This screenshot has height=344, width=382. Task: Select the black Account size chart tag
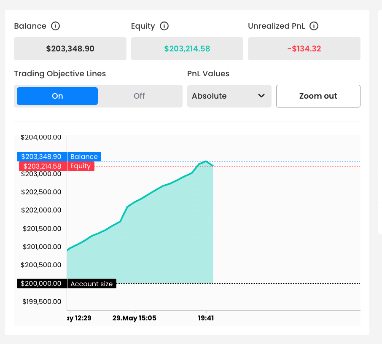[91, 284]
